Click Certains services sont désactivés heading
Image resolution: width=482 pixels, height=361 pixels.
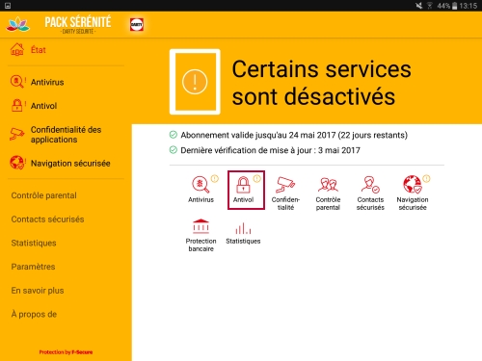point(321,83)
